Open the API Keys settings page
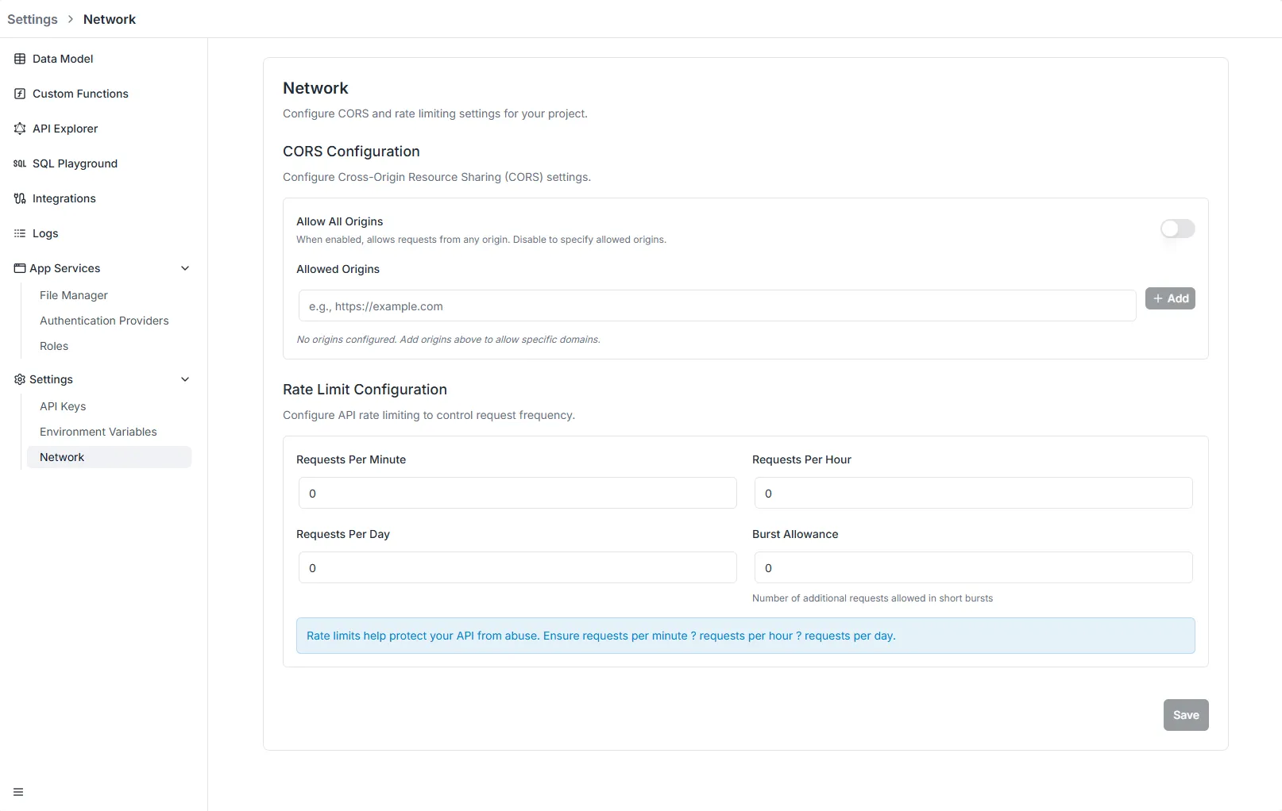 click(x=63, y=406)
